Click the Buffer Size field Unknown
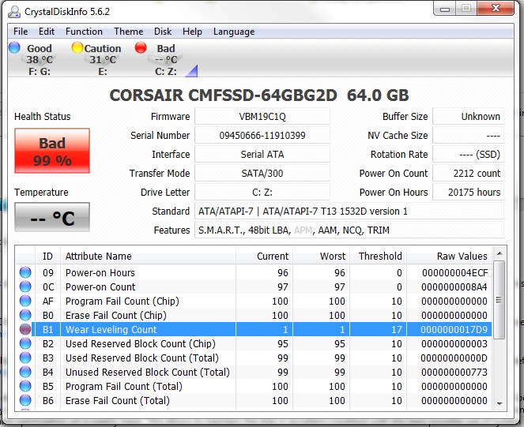This screenshot has height=427, width=524. (468, 117)
